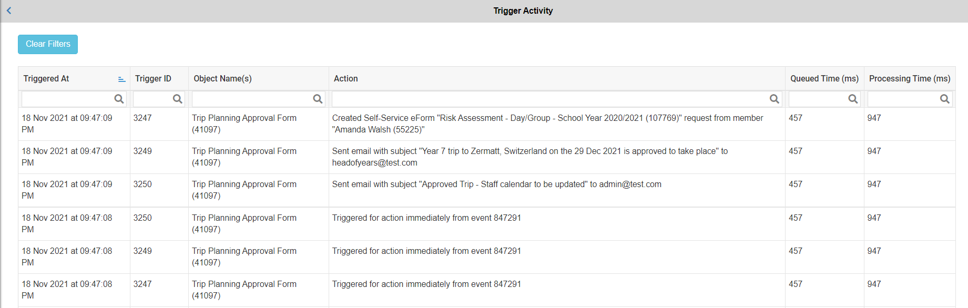Click search icon in Trigger ID filter
This screenshot has height=308, width=968.
pyautogui.click(x=177, y=99)
